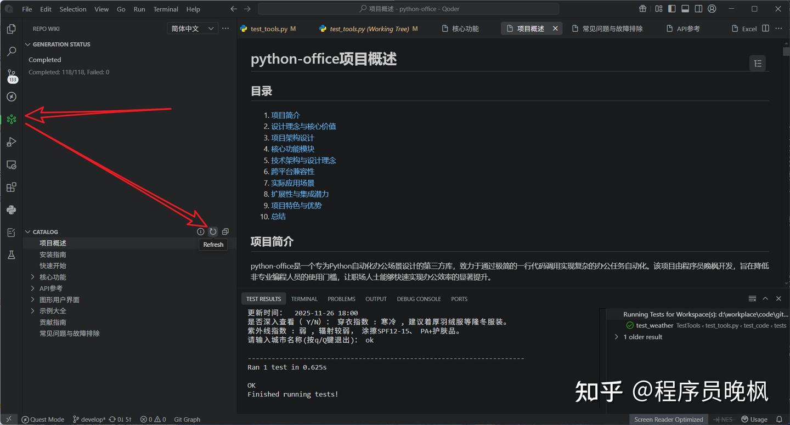Open Source Control showing 133 changes

pyautogui.click(x=11, y=74)
